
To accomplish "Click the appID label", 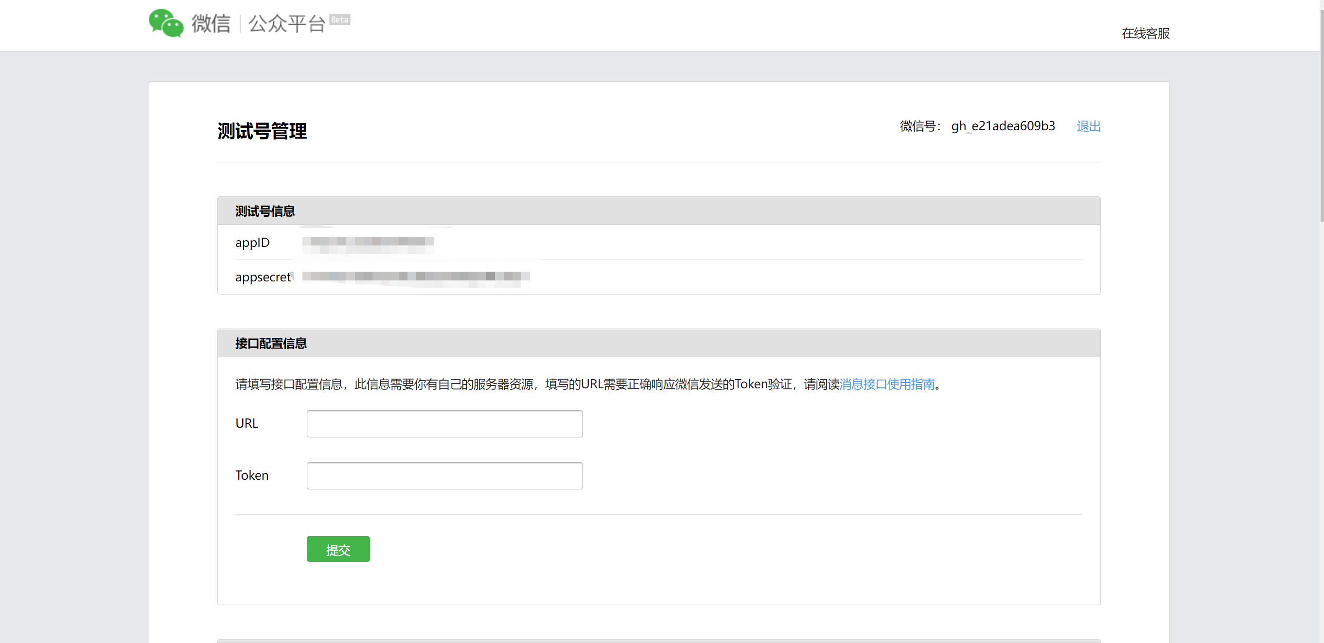I will (x=252, y=243).
